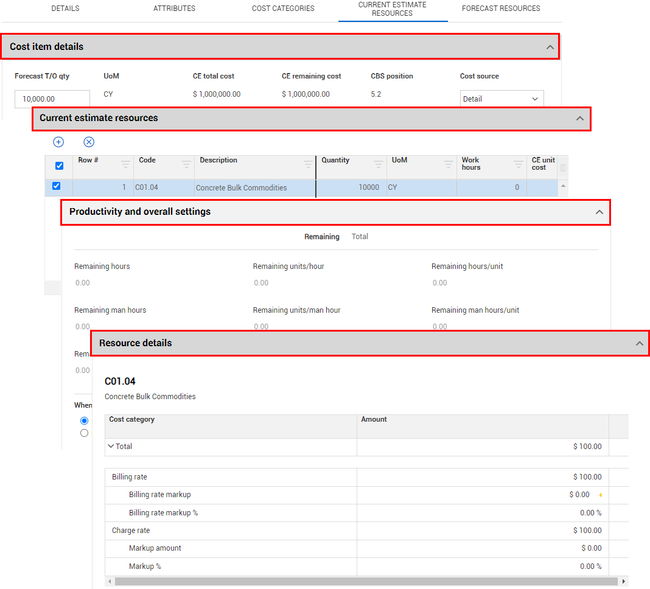650x589 pixels.
Task: Switch to the Total productivity view
Action: click(360, 237)
